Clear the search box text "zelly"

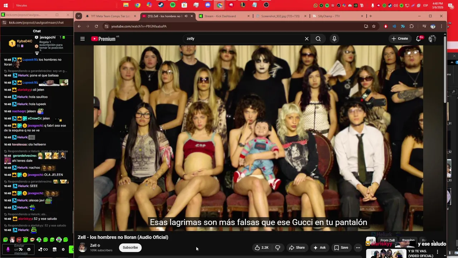307,39
